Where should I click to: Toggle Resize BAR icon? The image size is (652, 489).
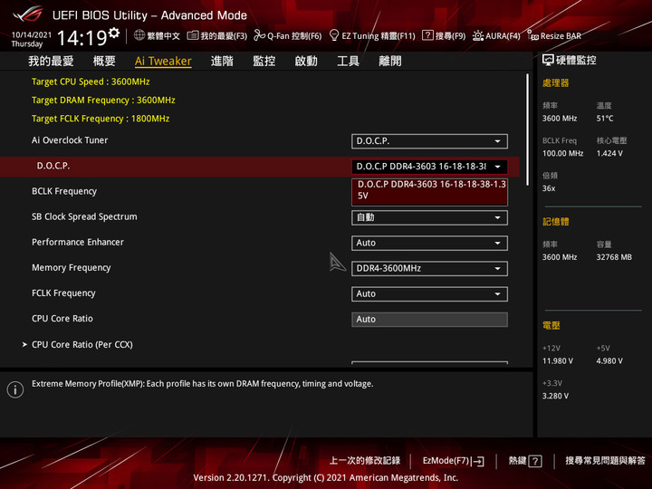(532, 35)
